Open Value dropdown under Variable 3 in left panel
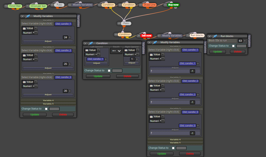The width and height of the screenshot is (266, 157). pos(30,82)
